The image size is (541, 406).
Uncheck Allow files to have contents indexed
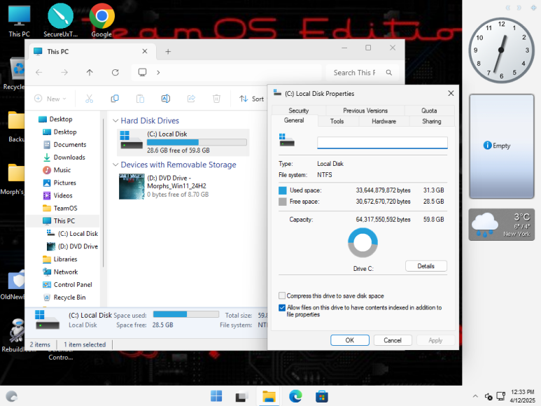tap(282, 307)
